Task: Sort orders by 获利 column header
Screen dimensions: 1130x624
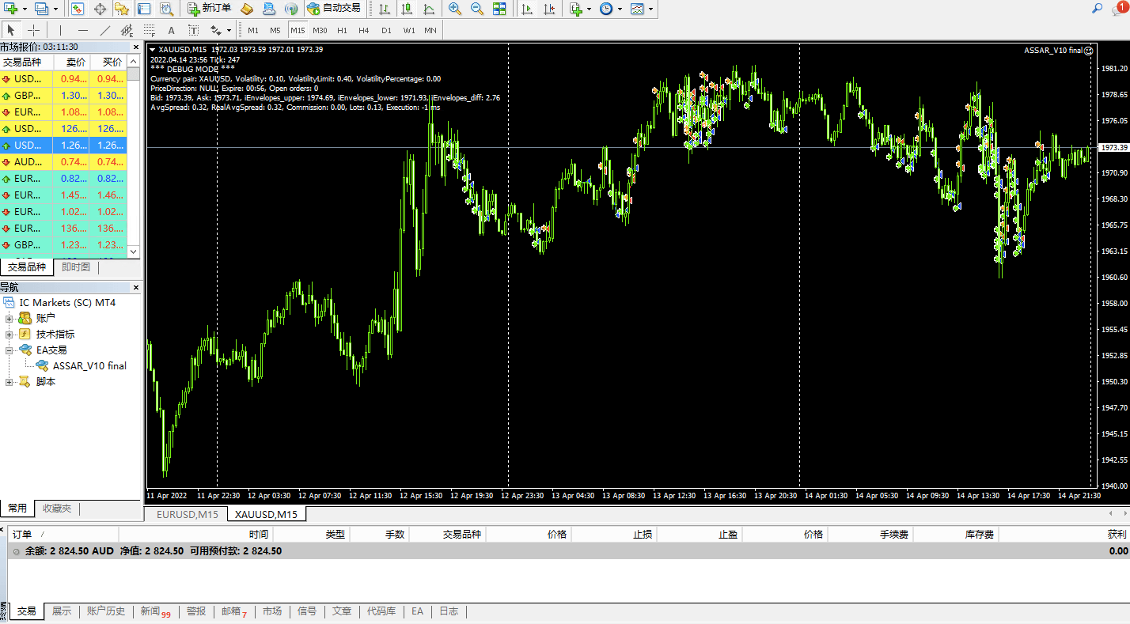Action: (x=1064, y=535)
